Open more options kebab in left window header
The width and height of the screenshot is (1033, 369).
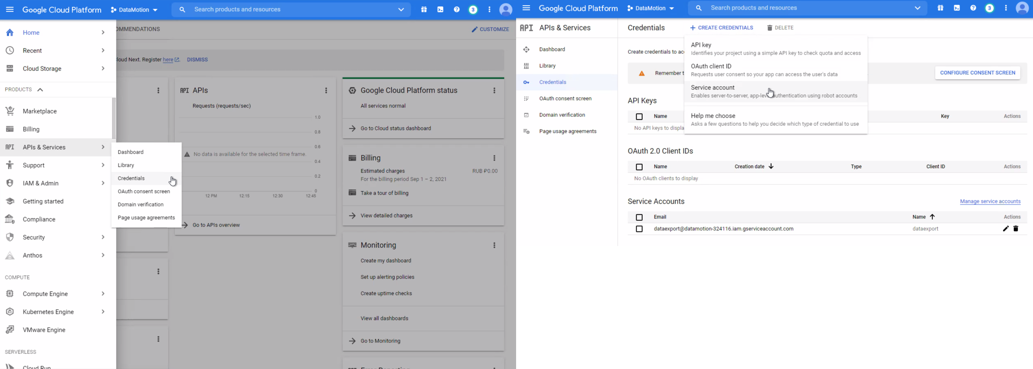pos(489,9)
